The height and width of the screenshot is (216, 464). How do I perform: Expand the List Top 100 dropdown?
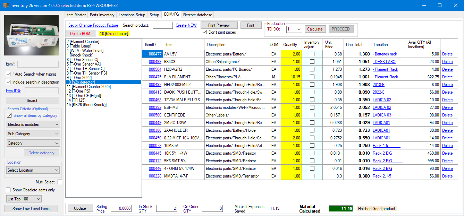tap(24, 199)
